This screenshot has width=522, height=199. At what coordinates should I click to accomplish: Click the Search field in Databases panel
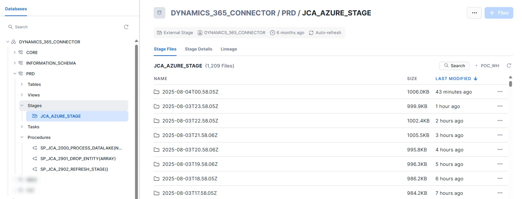tap(64, 27)
